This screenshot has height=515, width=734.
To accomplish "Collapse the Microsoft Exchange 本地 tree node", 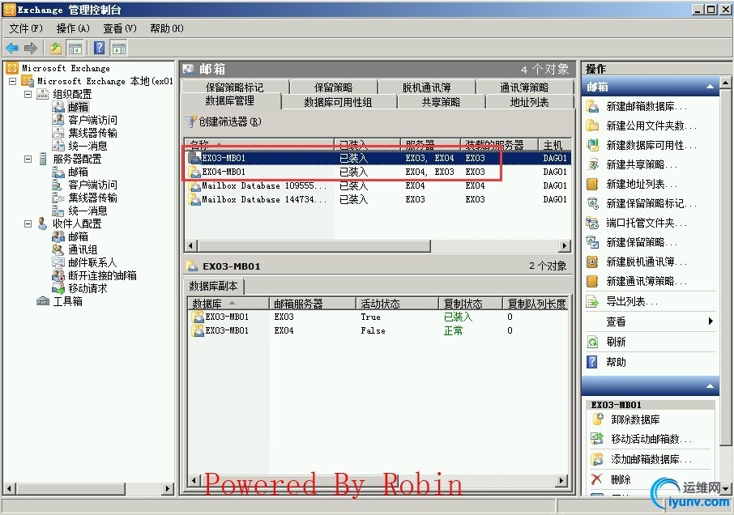I will pos(13,82).
